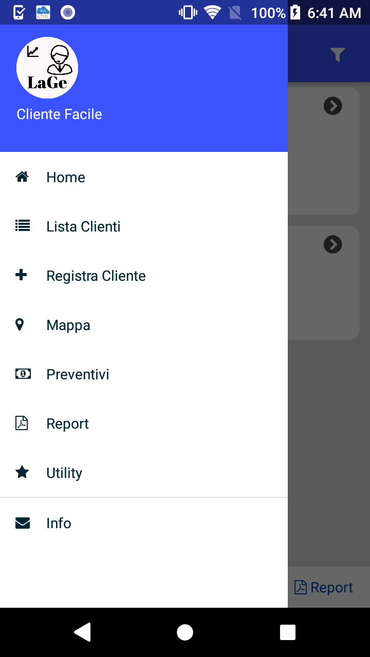Click the Report button at bottom right
Screen dimensions: 370x657
tap(324, 587)
